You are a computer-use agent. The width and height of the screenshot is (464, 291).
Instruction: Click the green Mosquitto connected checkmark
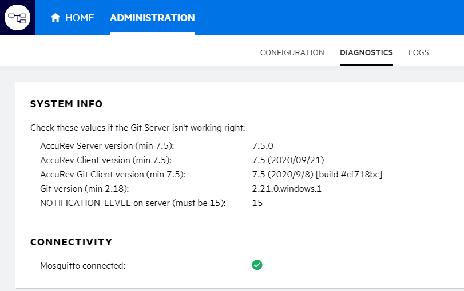[x=257, y=265]
